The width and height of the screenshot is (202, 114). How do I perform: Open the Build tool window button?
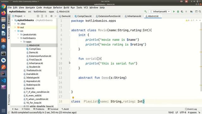point(65,109)
